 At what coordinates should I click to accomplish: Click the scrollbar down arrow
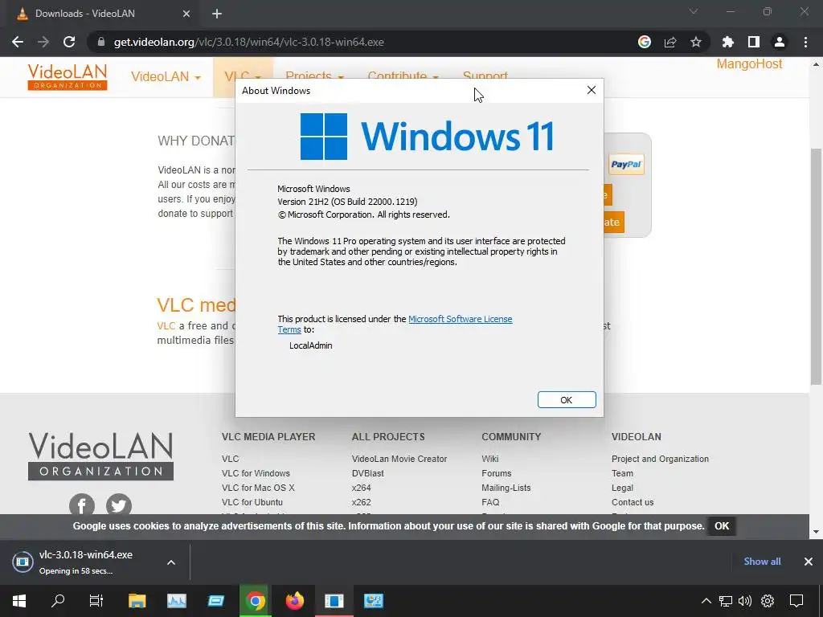817,532
